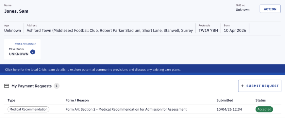
Task: Click the Ashford Town Football Club address
Action: 110,30
